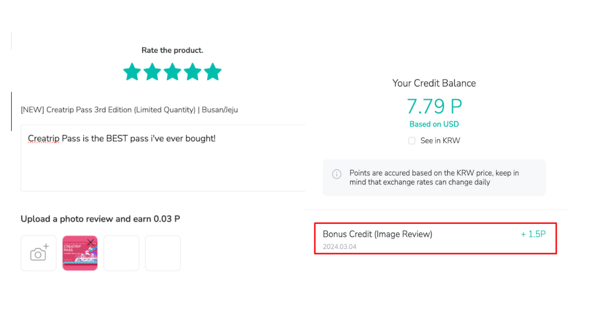This screenshot has height=333, width=593.
Task: Click the 7.79 P credit balance
Action: (x=434, y=106)
